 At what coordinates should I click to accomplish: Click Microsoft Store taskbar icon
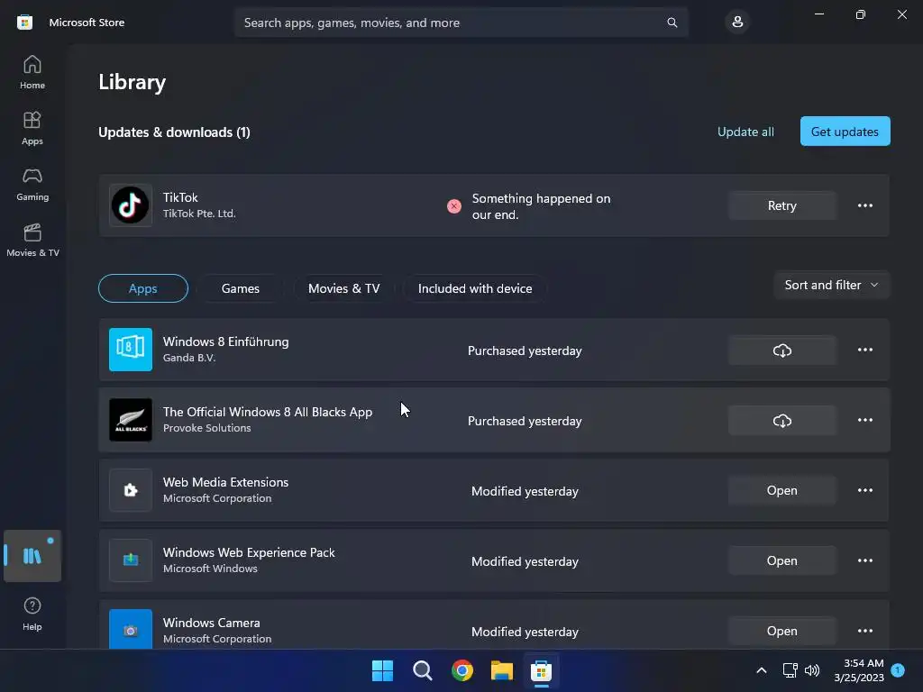click(541, 670)
